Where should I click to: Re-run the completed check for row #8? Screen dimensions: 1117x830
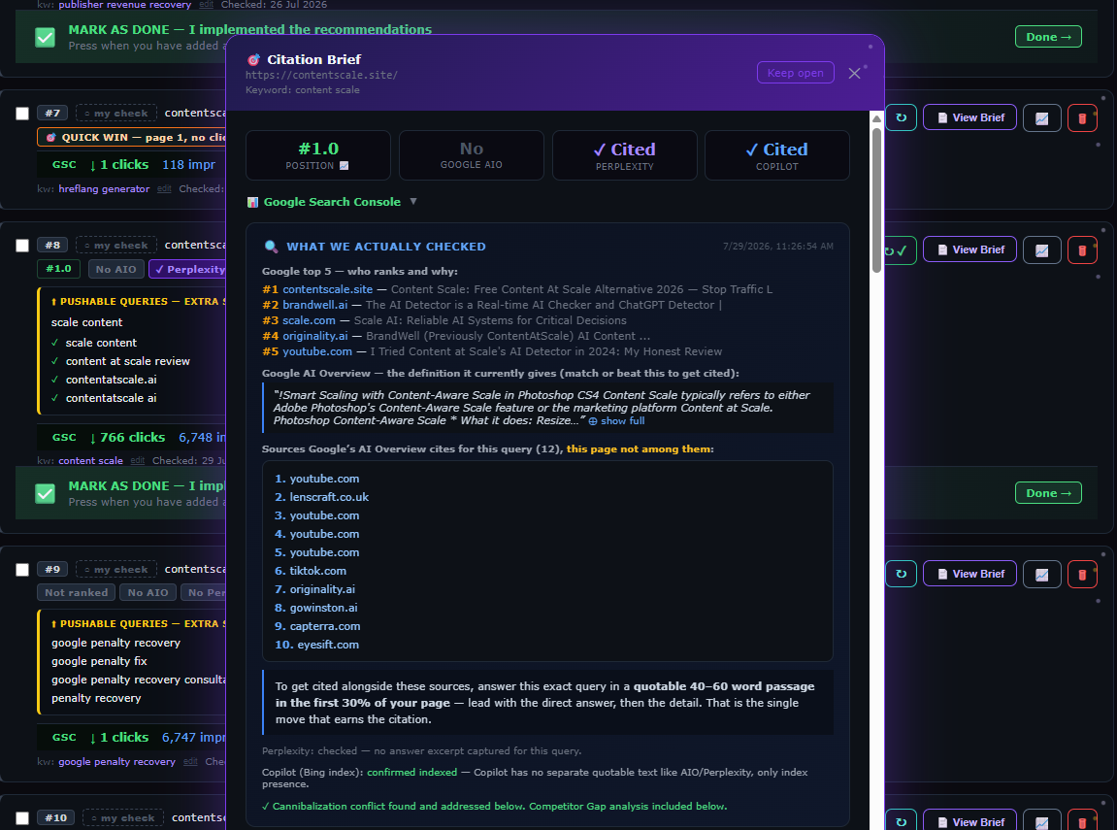tap(900, 250)
